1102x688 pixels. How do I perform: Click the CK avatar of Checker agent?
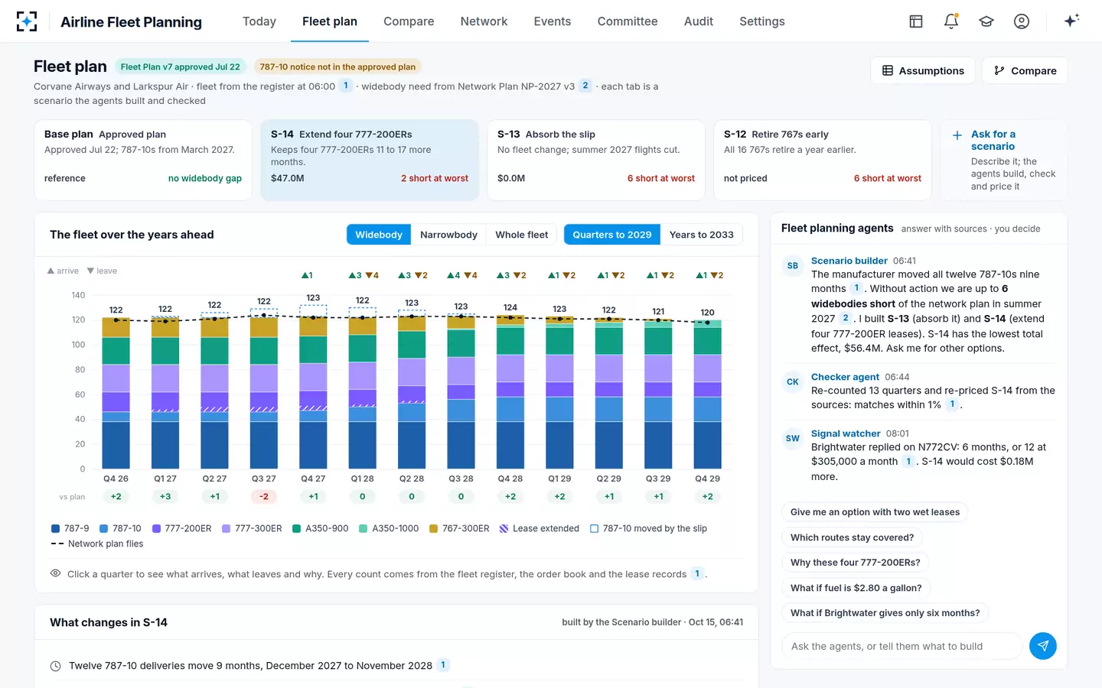coord(793,382)
